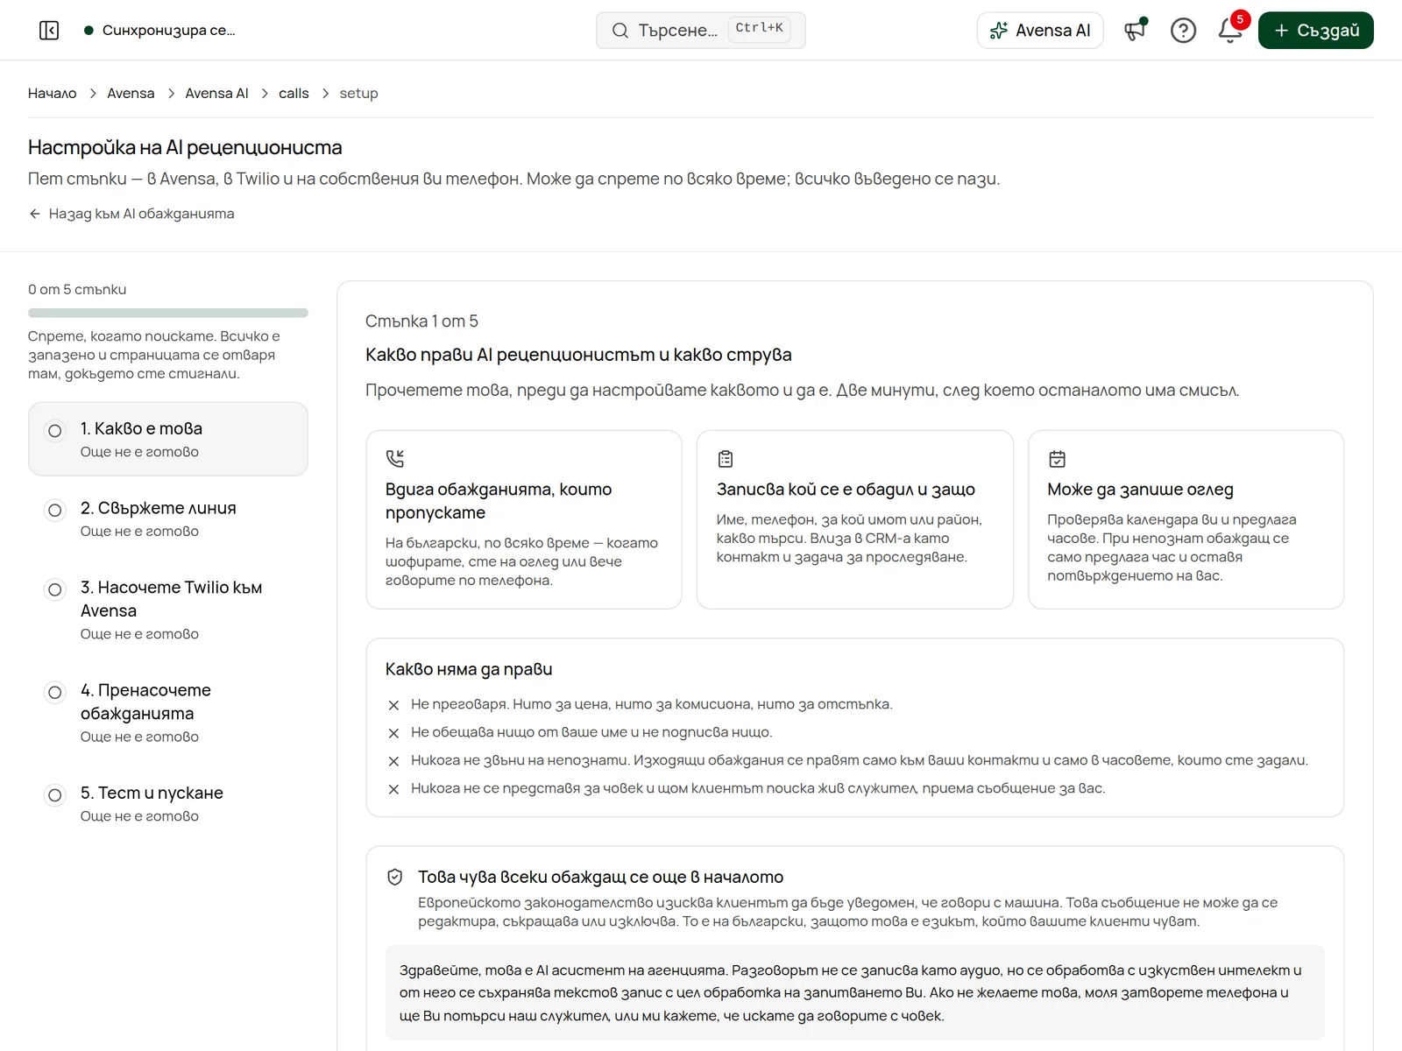
Task: Click the incoming call icon card
Action: [395, 458]
